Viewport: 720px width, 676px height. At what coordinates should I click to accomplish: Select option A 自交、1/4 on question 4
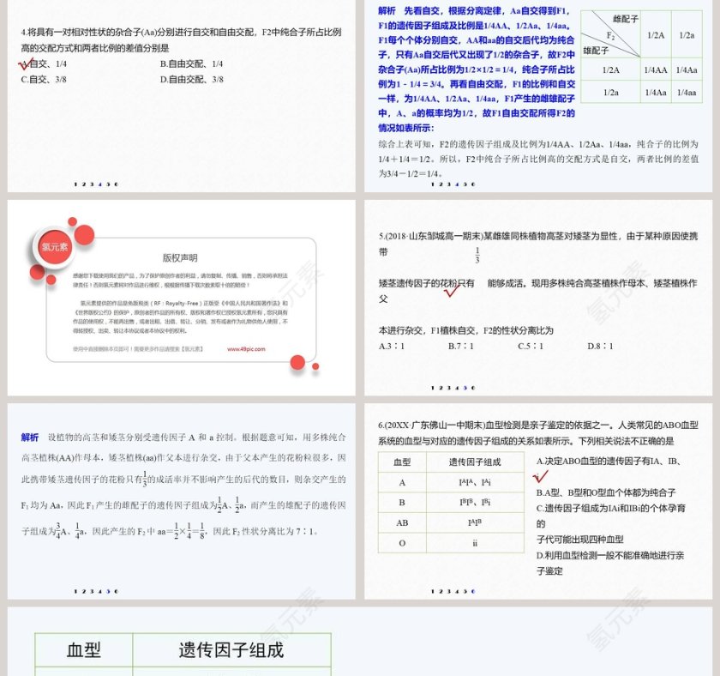[47, 62]
